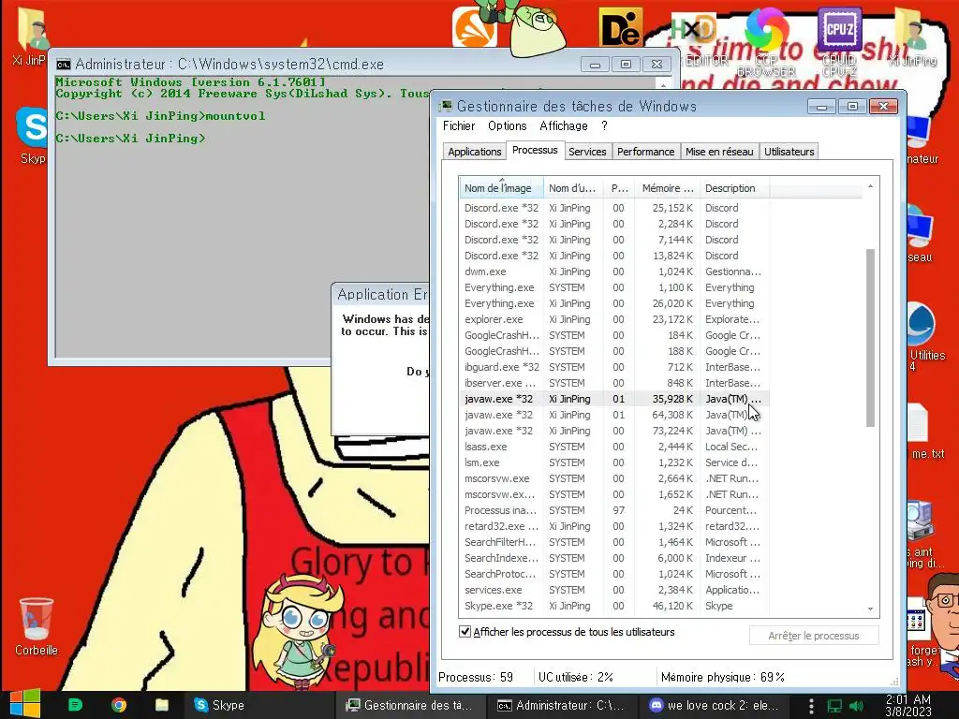Screen dimensions: 959x719
Task: Open the Windows Start button
Action: [25, 704]
